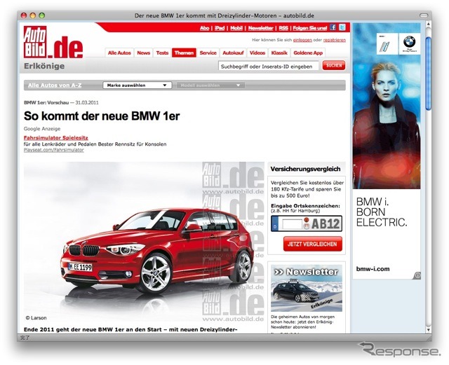Open the Alle Autos von A-Z link

[x=55, y=85]
